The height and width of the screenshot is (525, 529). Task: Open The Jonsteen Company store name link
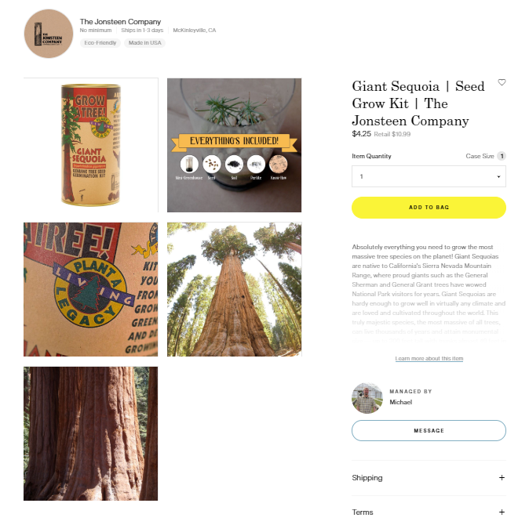coord(120,22)
